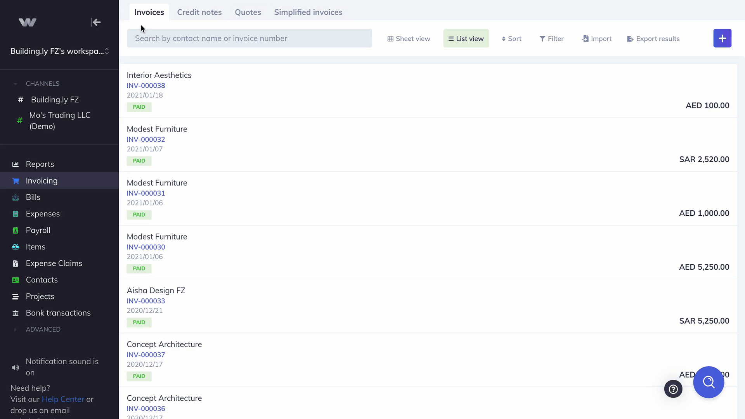Click the Reports chart icon
745x419 pixels.
click(x=16, y=164)
